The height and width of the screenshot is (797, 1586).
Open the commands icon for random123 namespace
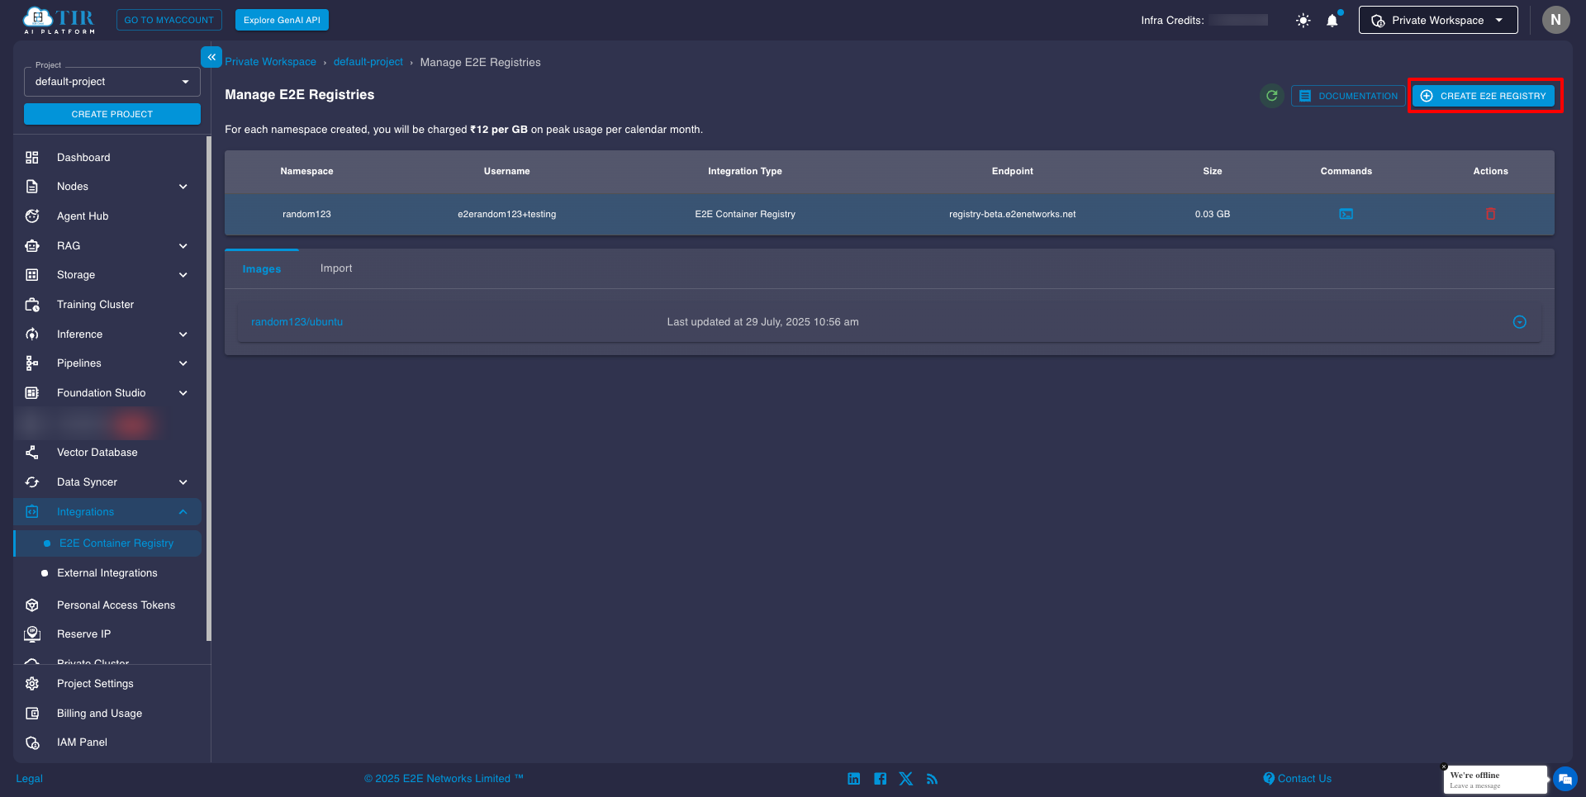click(1346, 214)
